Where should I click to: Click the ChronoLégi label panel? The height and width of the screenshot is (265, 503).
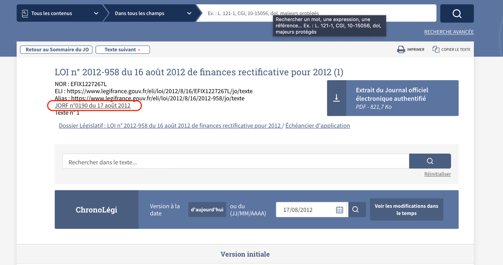(96, 209)
